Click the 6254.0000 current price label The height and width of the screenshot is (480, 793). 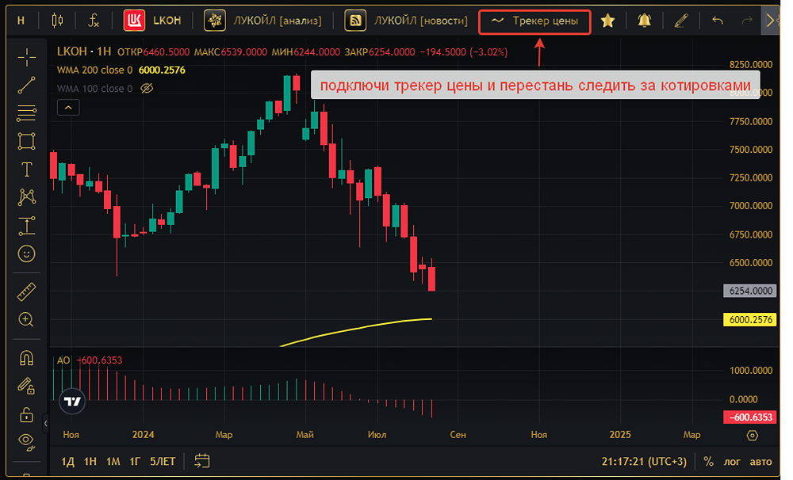point(749,291)
